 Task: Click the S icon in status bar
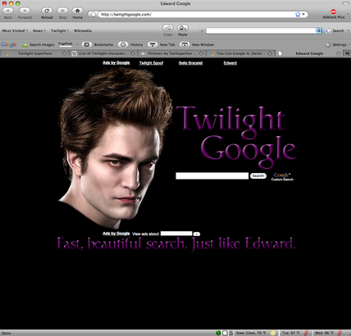[231, 333]
